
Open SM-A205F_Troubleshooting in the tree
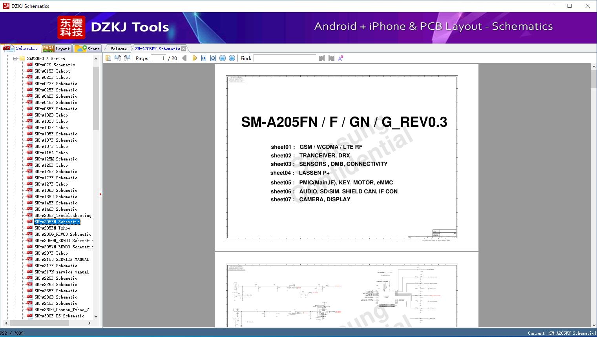(63, 215)
